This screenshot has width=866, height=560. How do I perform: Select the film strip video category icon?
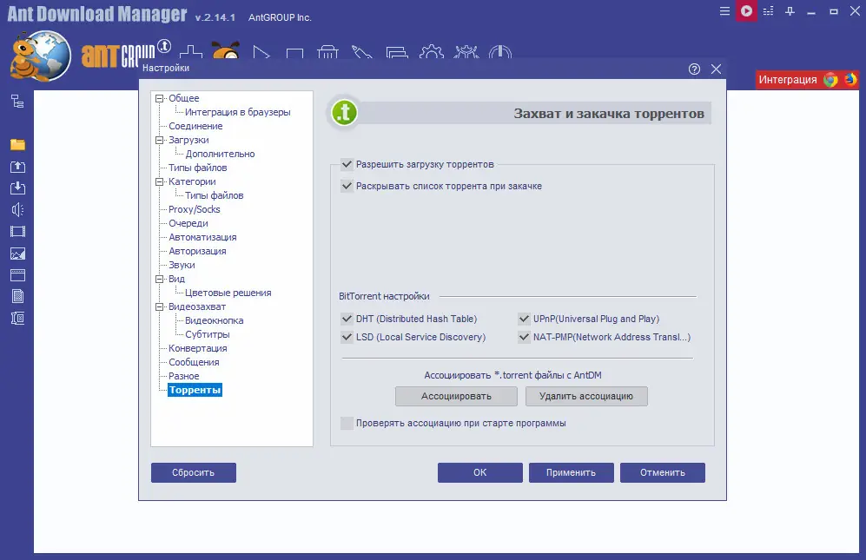(17, 232)
